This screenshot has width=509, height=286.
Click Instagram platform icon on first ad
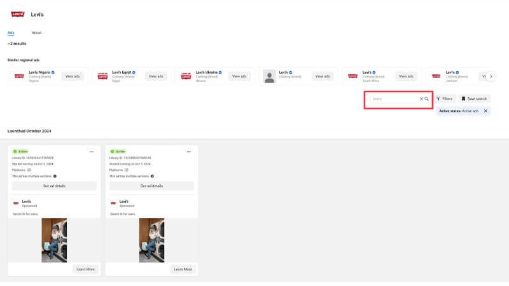click(x=29, y=170)
